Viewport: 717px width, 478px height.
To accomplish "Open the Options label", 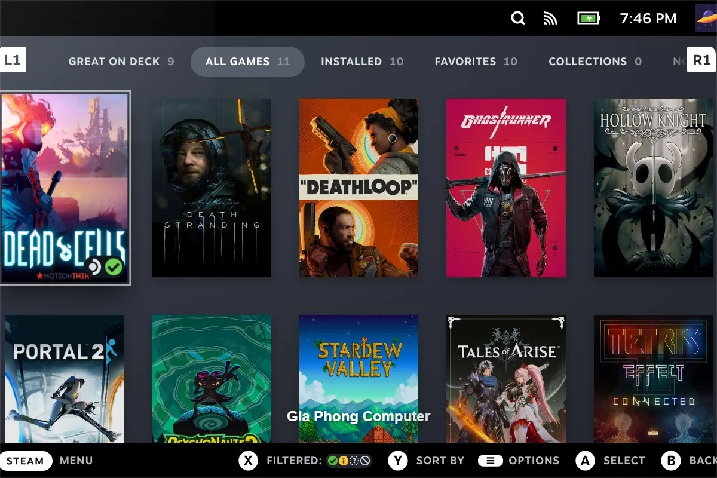I will coord(534,461).
